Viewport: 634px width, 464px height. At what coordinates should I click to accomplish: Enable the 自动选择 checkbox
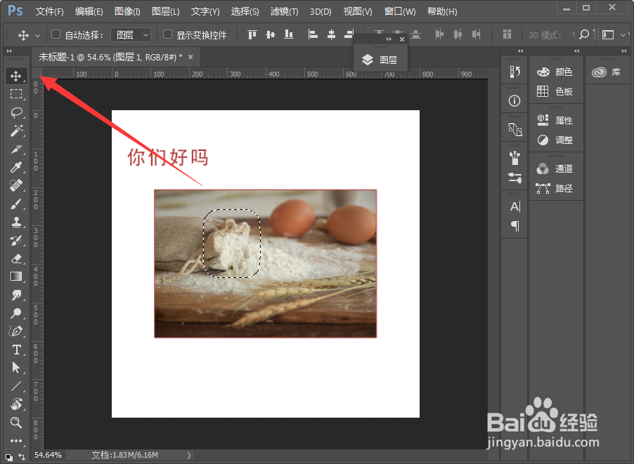[x=54, y=33]
